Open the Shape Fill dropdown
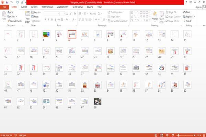Screen dimensions: 206x137 [171, 12]
